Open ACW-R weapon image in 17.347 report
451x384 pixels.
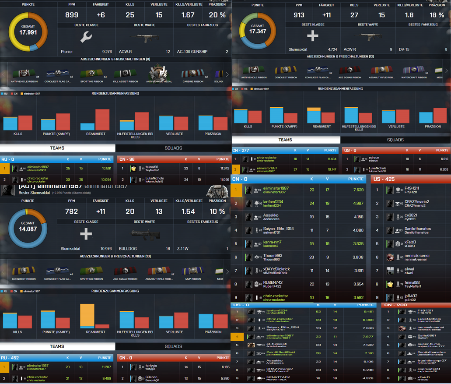click(x=368, y=37)
